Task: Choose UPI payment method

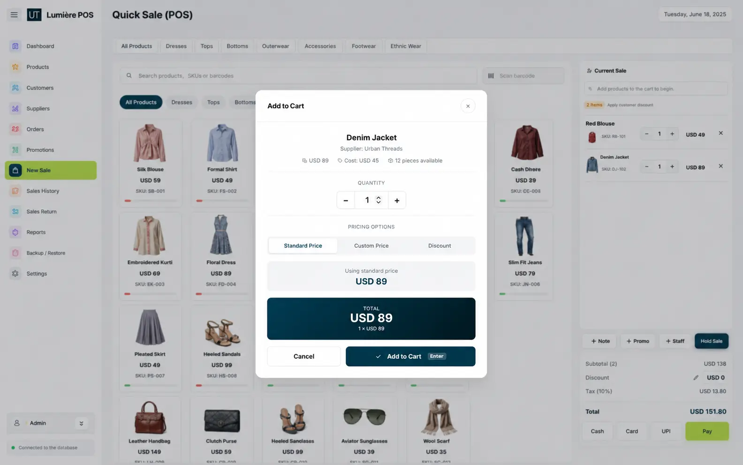Action: pyautogui.click(x=666, y=431)
